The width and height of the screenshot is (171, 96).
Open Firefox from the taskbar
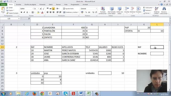[x=34, y=94]
